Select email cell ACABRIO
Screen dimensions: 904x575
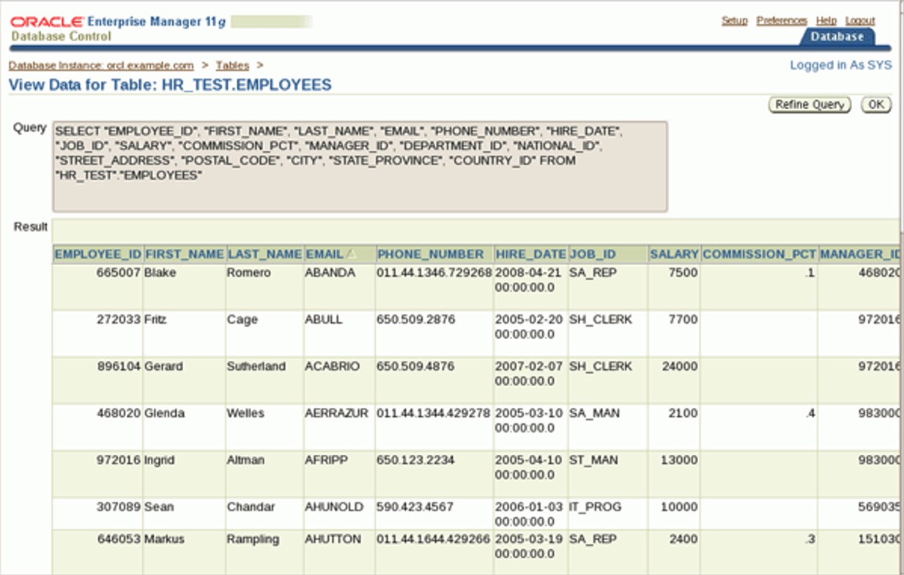point(332,366)
